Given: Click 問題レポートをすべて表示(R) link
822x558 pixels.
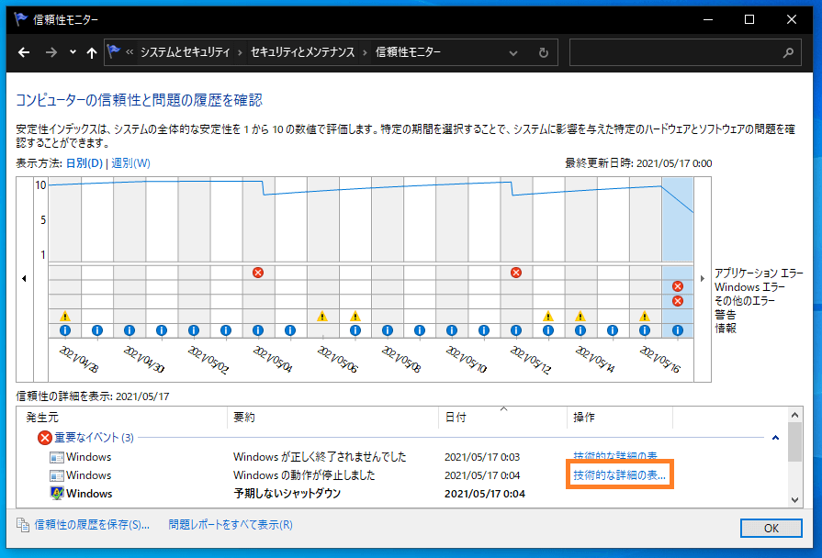Looking at the screenshot, I should pos(231,525).
